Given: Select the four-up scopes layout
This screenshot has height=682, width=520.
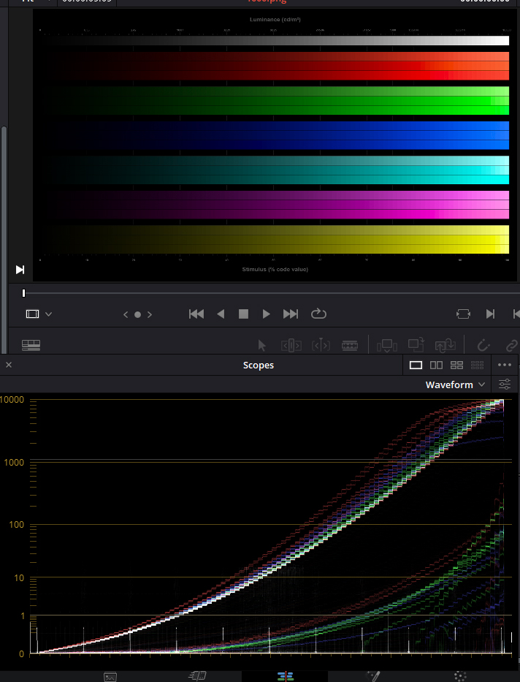Looking at the screenshot, I should click(456, 365).
